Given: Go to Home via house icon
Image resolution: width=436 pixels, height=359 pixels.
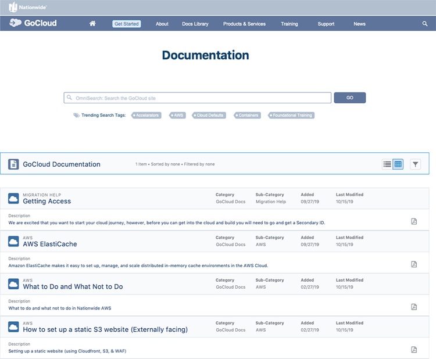Looking at the screenshot, I should pos(92,24).
